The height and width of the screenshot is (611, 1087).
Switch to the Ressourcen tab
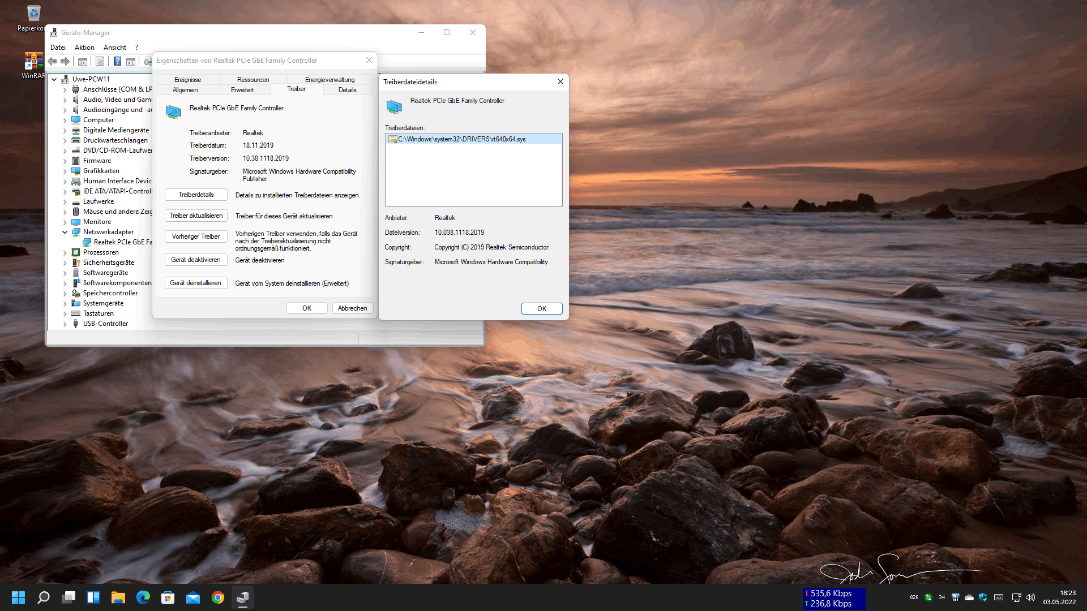[253, 80]
